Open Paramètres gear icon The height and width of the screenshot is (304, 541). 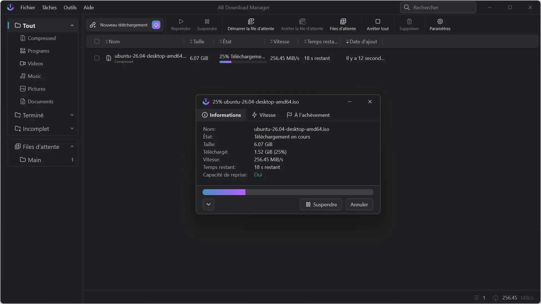440,21
